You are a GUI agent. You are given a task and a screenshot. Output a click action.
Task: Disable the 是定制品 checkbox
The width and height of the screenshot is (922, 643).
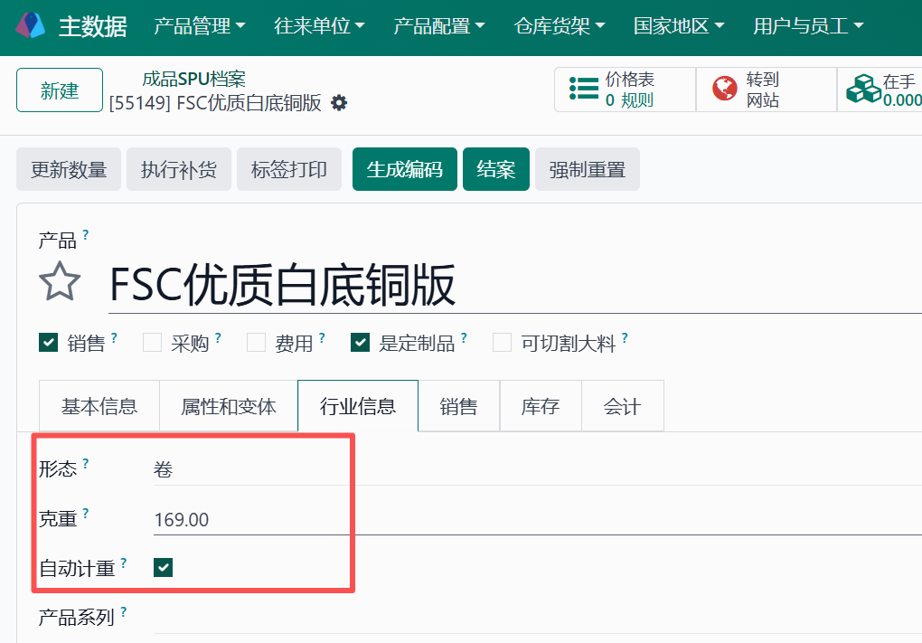click(x=360, y=343)
